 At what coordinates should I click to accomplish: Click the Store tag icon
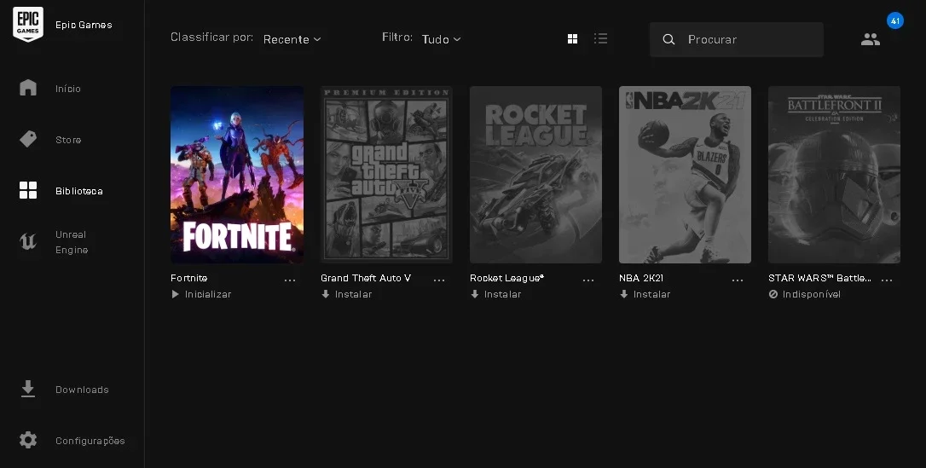pyautogui.click(x=28, y=139)
